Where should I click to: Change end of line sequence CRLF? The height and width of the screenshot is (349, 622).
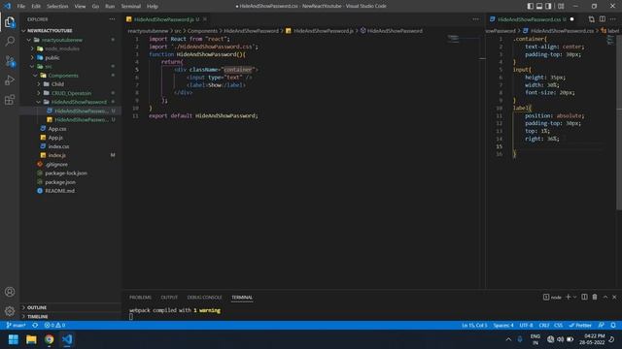[x=544, y=326]
